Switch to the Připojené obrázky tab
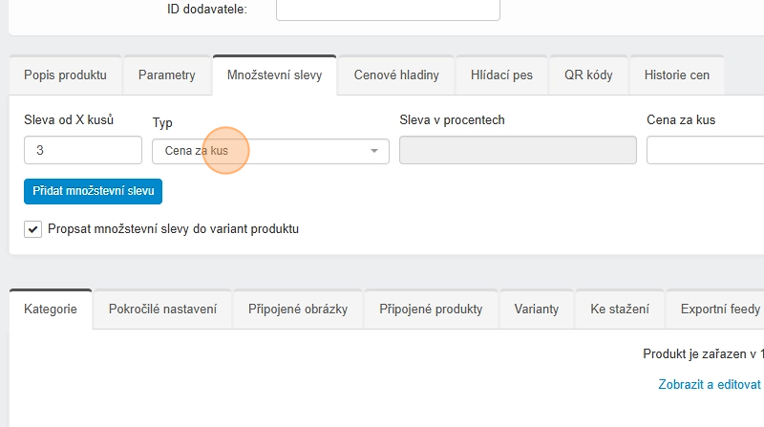The height and width of the screenshot is (427, 764). pos(298,310)
